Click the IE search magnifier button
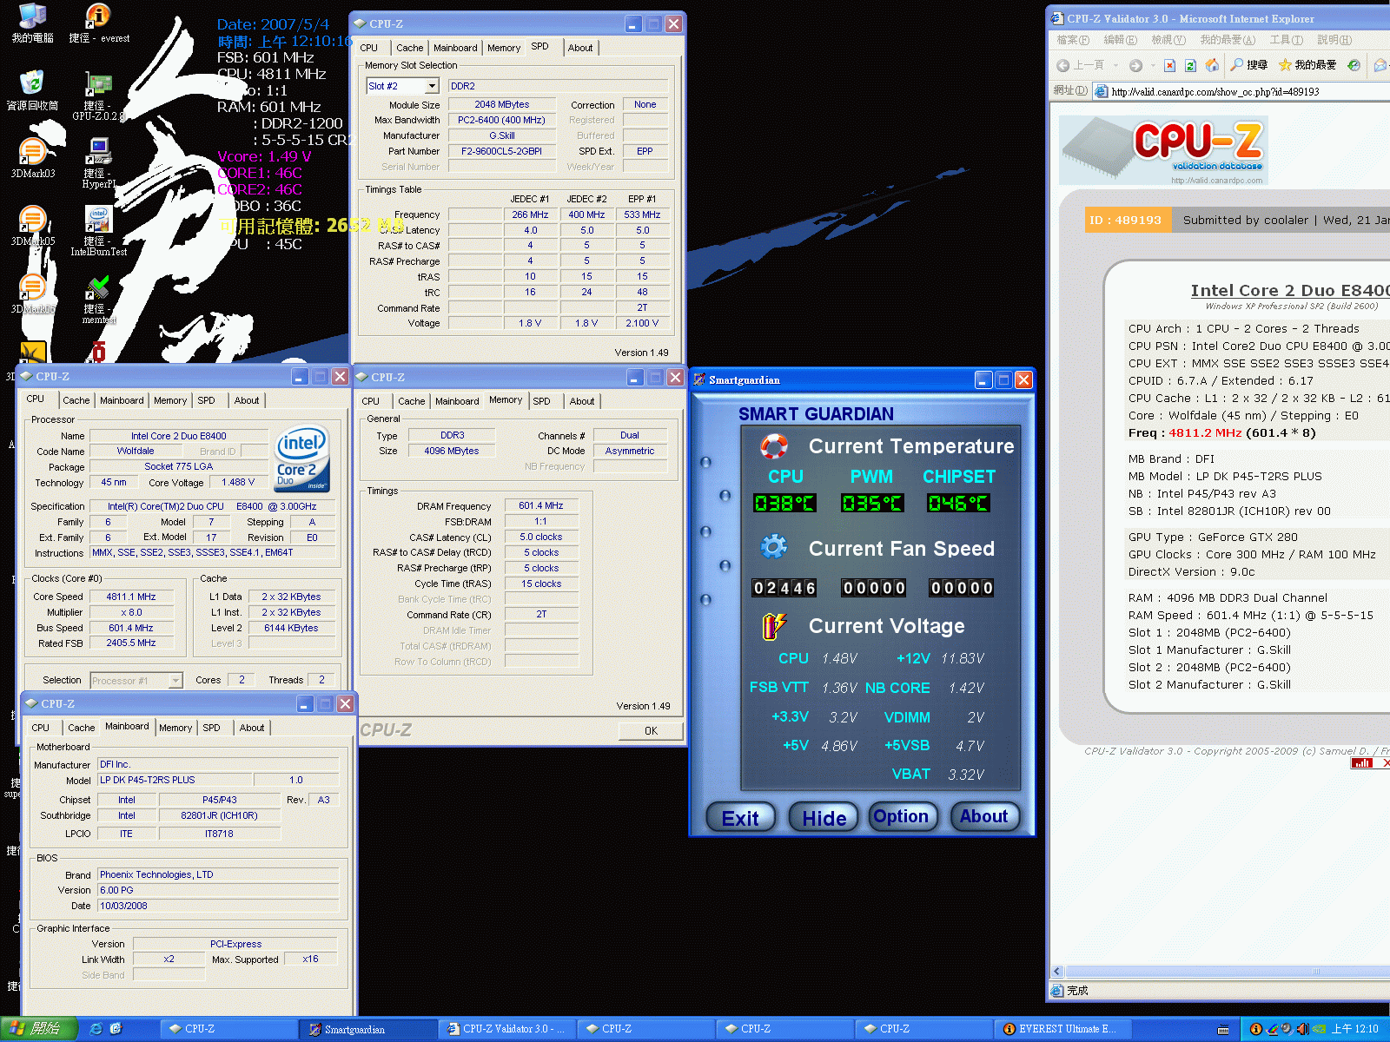Image resolution: width=1390 pixels, height=1042 pixels. pos(1249,65)
